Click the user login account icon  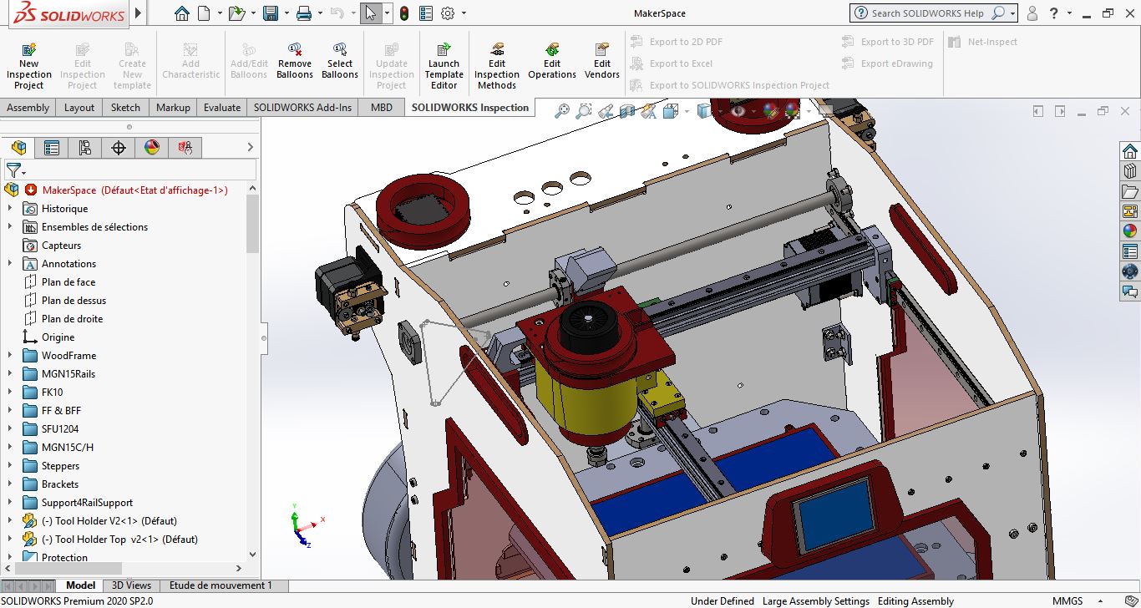pos(1032,13)
